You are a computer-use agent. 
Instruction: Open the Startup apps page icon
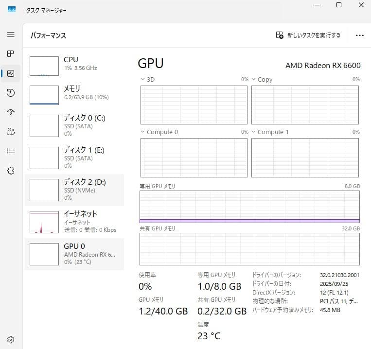[11, 112]
